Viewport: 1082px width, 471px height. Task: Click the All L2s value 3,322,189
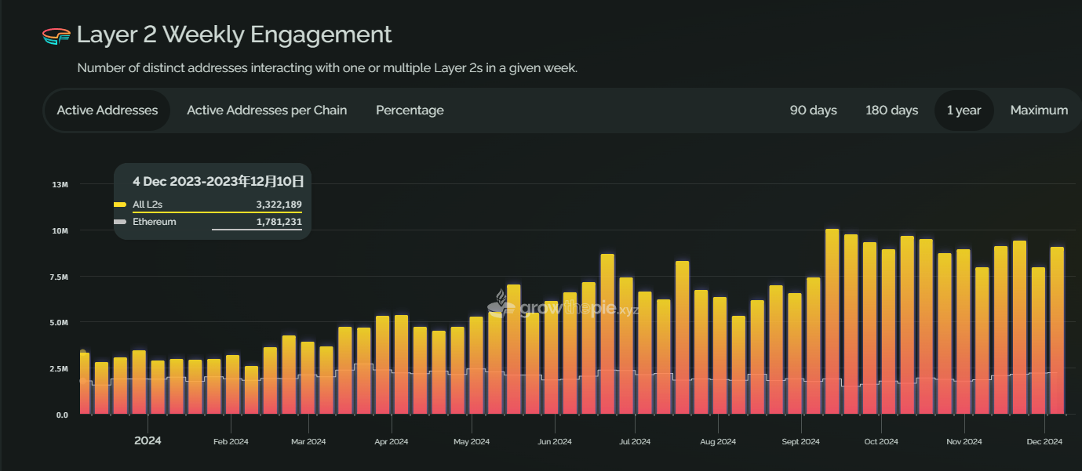279,205
